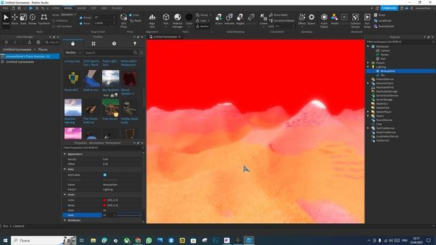Screen dimensions: 436x245
Task: Open Collision Groups editor
Action: pyautogui.click(x=356, y=20)
